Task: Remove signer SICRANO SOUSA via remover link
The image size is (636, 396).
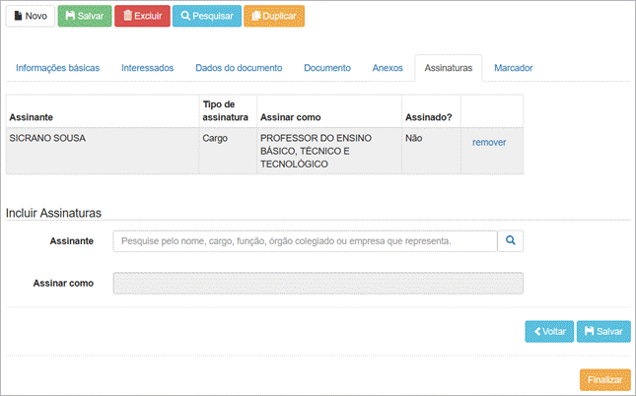Action: pos(489,142)
